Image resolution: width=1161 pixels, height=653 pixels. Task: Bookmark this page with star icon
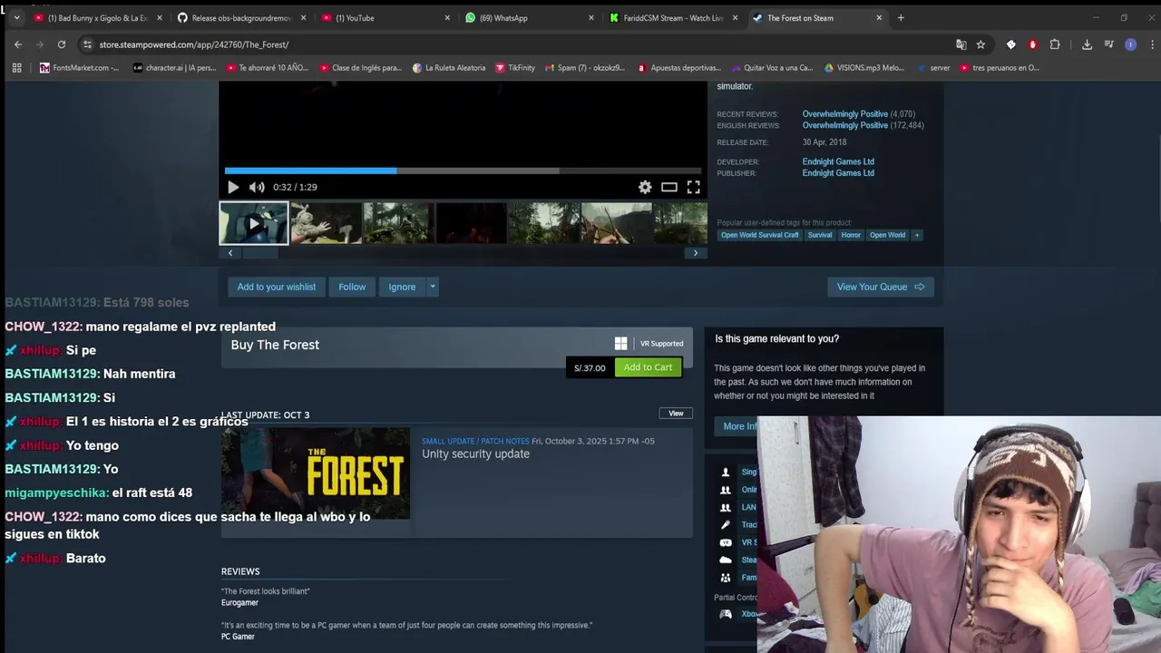(x=981, y=44)
